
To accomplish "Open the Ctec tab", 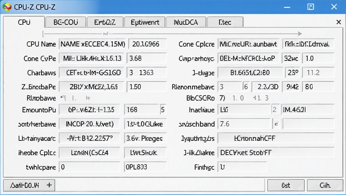I will coord(225,22).
